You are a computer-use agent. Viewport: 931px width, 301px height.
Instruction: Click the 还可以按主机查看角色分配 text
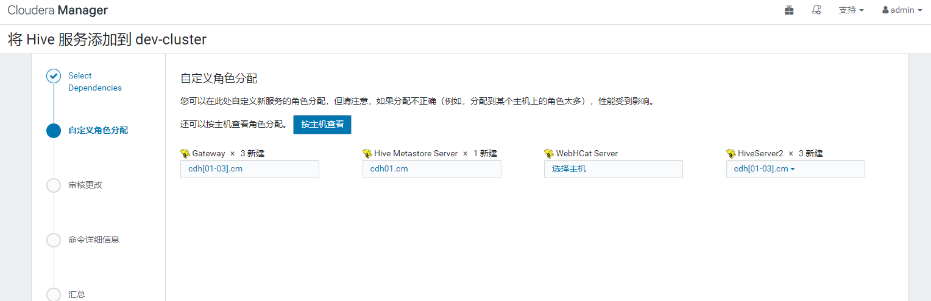(234, 124)
